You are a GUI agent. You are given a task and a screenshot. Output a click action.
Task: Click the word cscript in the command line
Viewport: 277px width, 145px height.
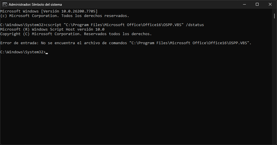[x=53, y=25]
